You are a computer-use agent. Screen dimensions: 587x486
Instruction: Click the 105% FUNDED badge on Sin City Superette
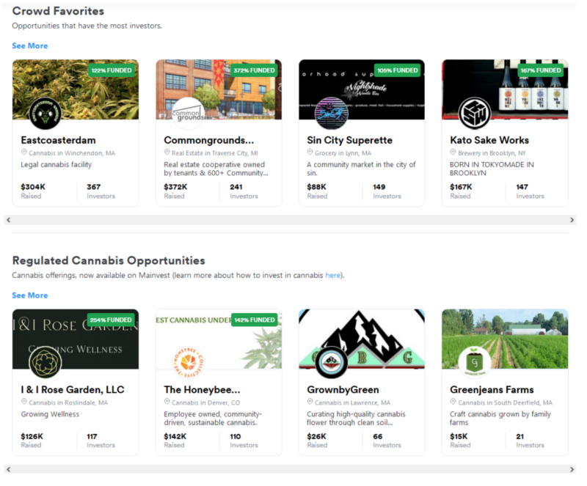(397, 70)
